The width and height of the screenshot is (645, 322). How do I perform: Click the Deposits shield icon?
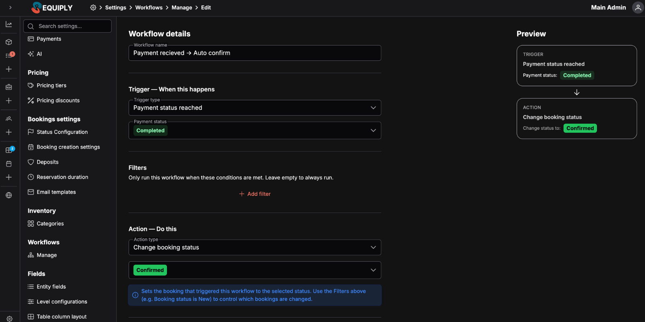point(31,162)
